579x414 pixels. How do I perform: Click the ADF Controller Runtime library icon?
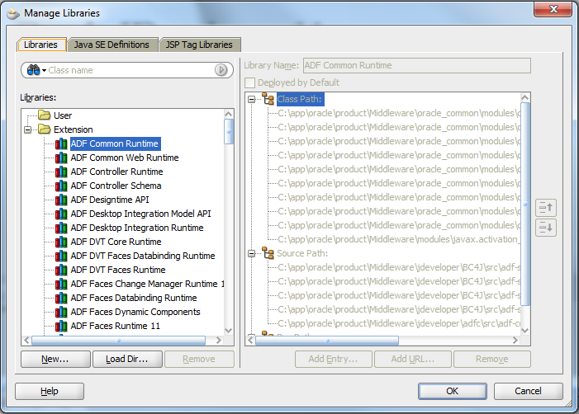(x=61, y=172)
